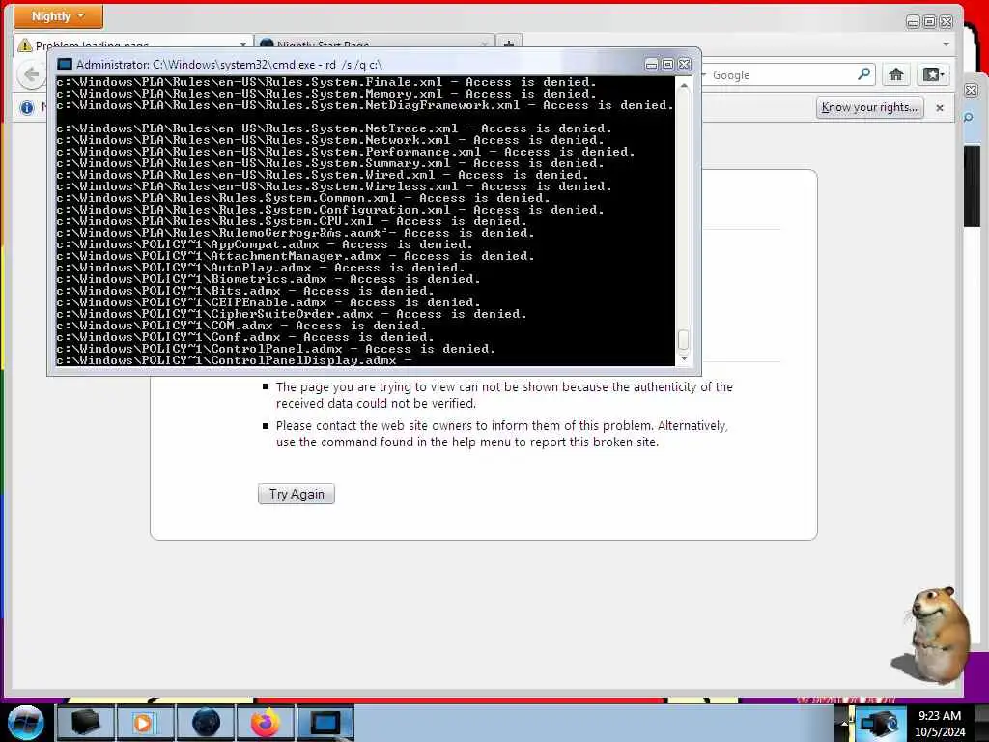
Task: Click the line with Rules.System.Finale.xml
Action: pyautogui.click(x=326, y=82)
